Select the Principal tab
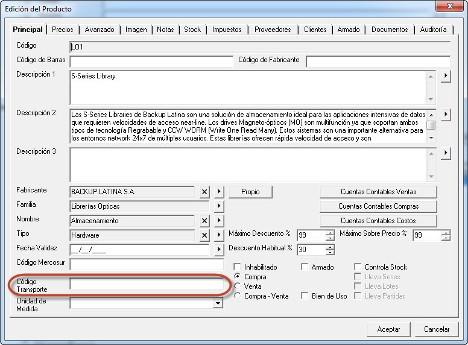The image size is (468, 345). coord(28,30)
